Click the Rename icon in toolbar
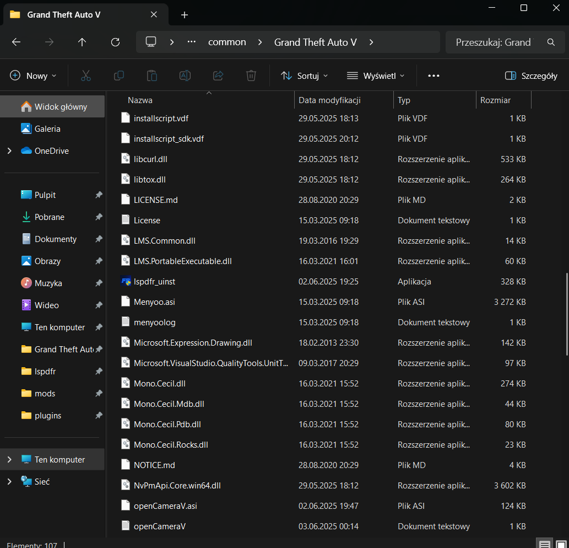The height and width of the screenshot is (548, 569). 185,76
